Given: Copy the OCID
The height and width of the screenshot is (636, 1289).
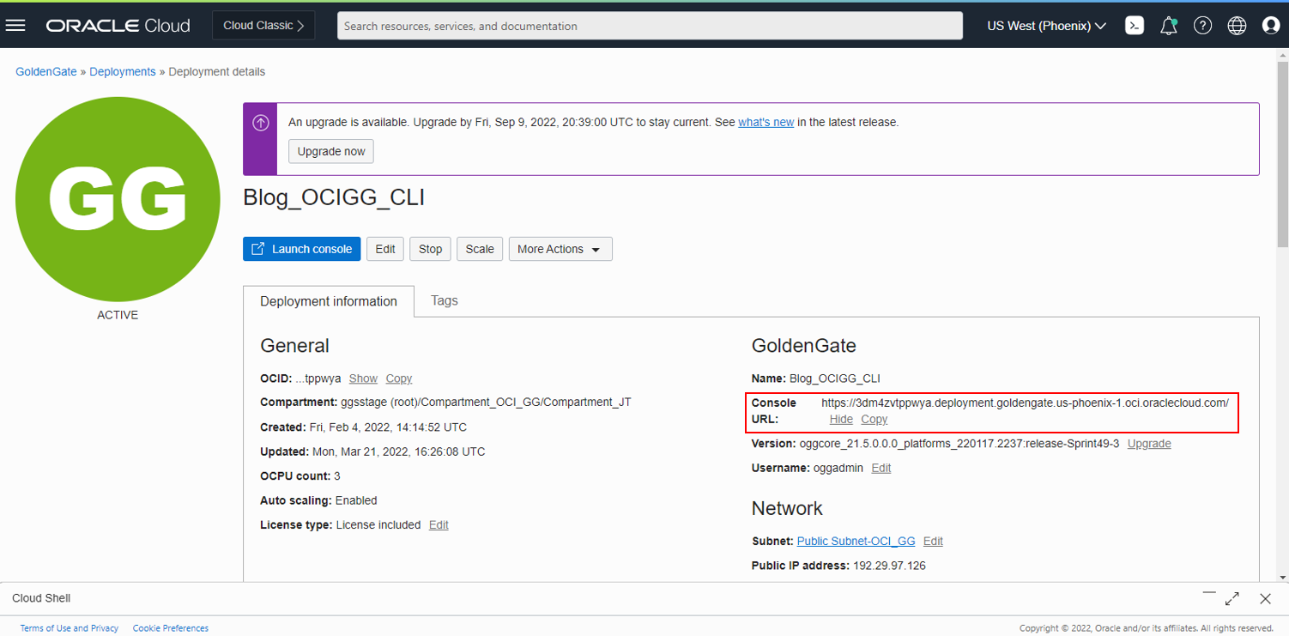Looking at the screenshot, I should pyautogui.click(x=399, y=379).
